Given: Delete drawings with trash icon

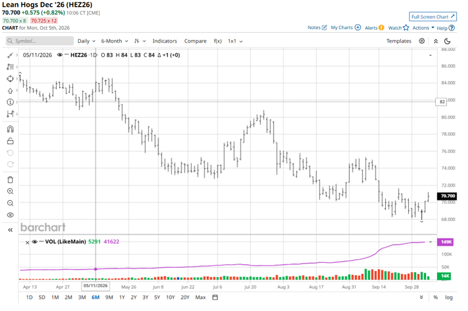Looking at the screenshot, I should coord(10,180).
